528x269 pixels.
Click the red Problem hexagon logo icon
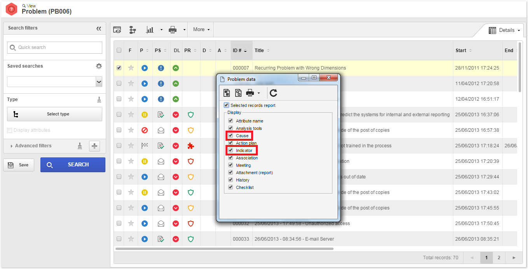pyautogui.click(x=12, y=9)
